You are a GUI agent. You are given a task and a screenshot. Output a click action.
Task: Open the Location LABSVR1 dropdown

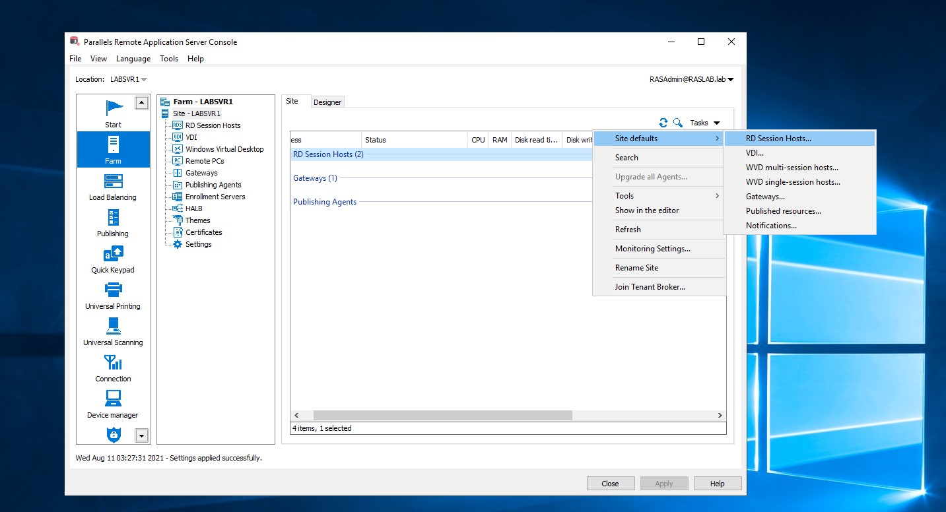[129, 79]
